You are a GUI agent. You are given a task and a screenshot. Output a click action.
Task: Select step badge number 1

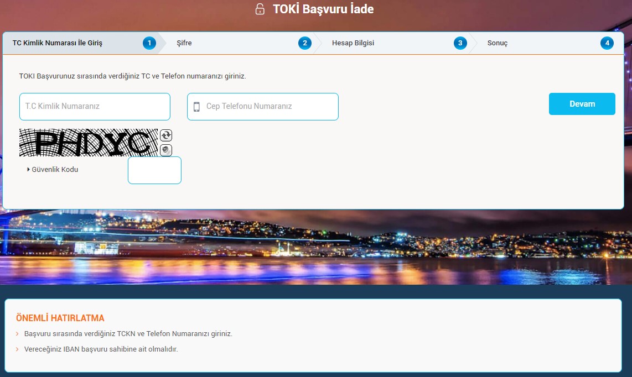pyautogui.click(x=149, y=43)
